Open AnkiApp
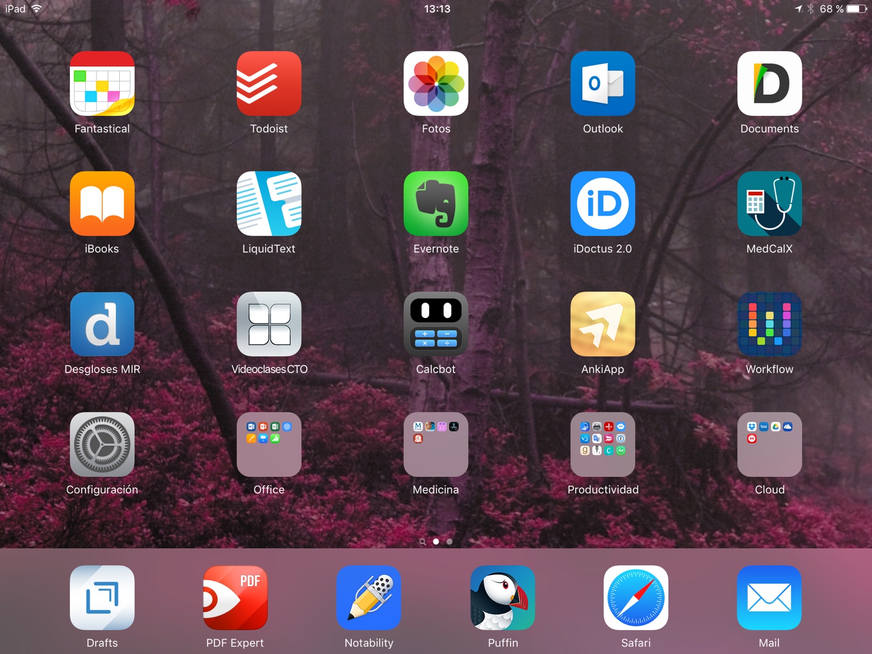This screenshot has width=872, height=654. 603,324
